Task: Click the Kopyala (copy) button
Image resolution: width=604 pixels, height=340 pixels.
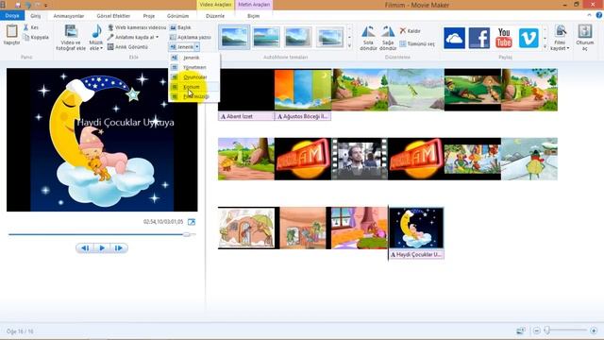Action: pyautogui.click(x=36, y=38)
